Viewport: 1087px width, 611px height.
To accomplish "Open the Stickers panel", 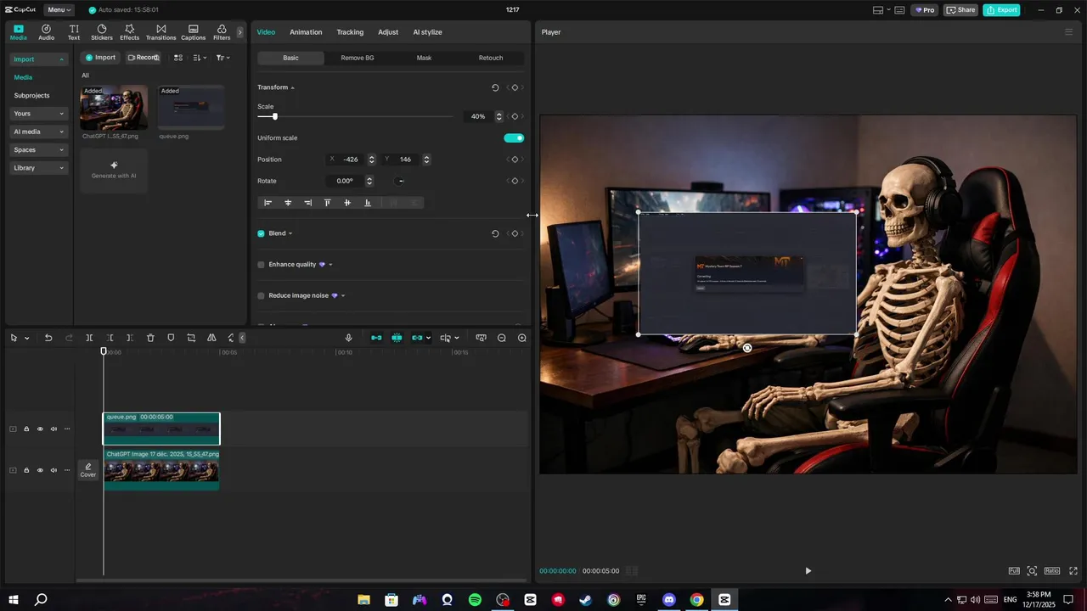I will pos(102,32).
